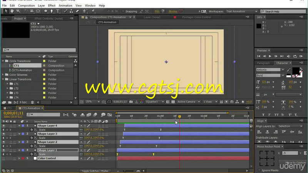Screen dimensions: 308x173
Task: Select the Type tool
Action: coord(58,11)
